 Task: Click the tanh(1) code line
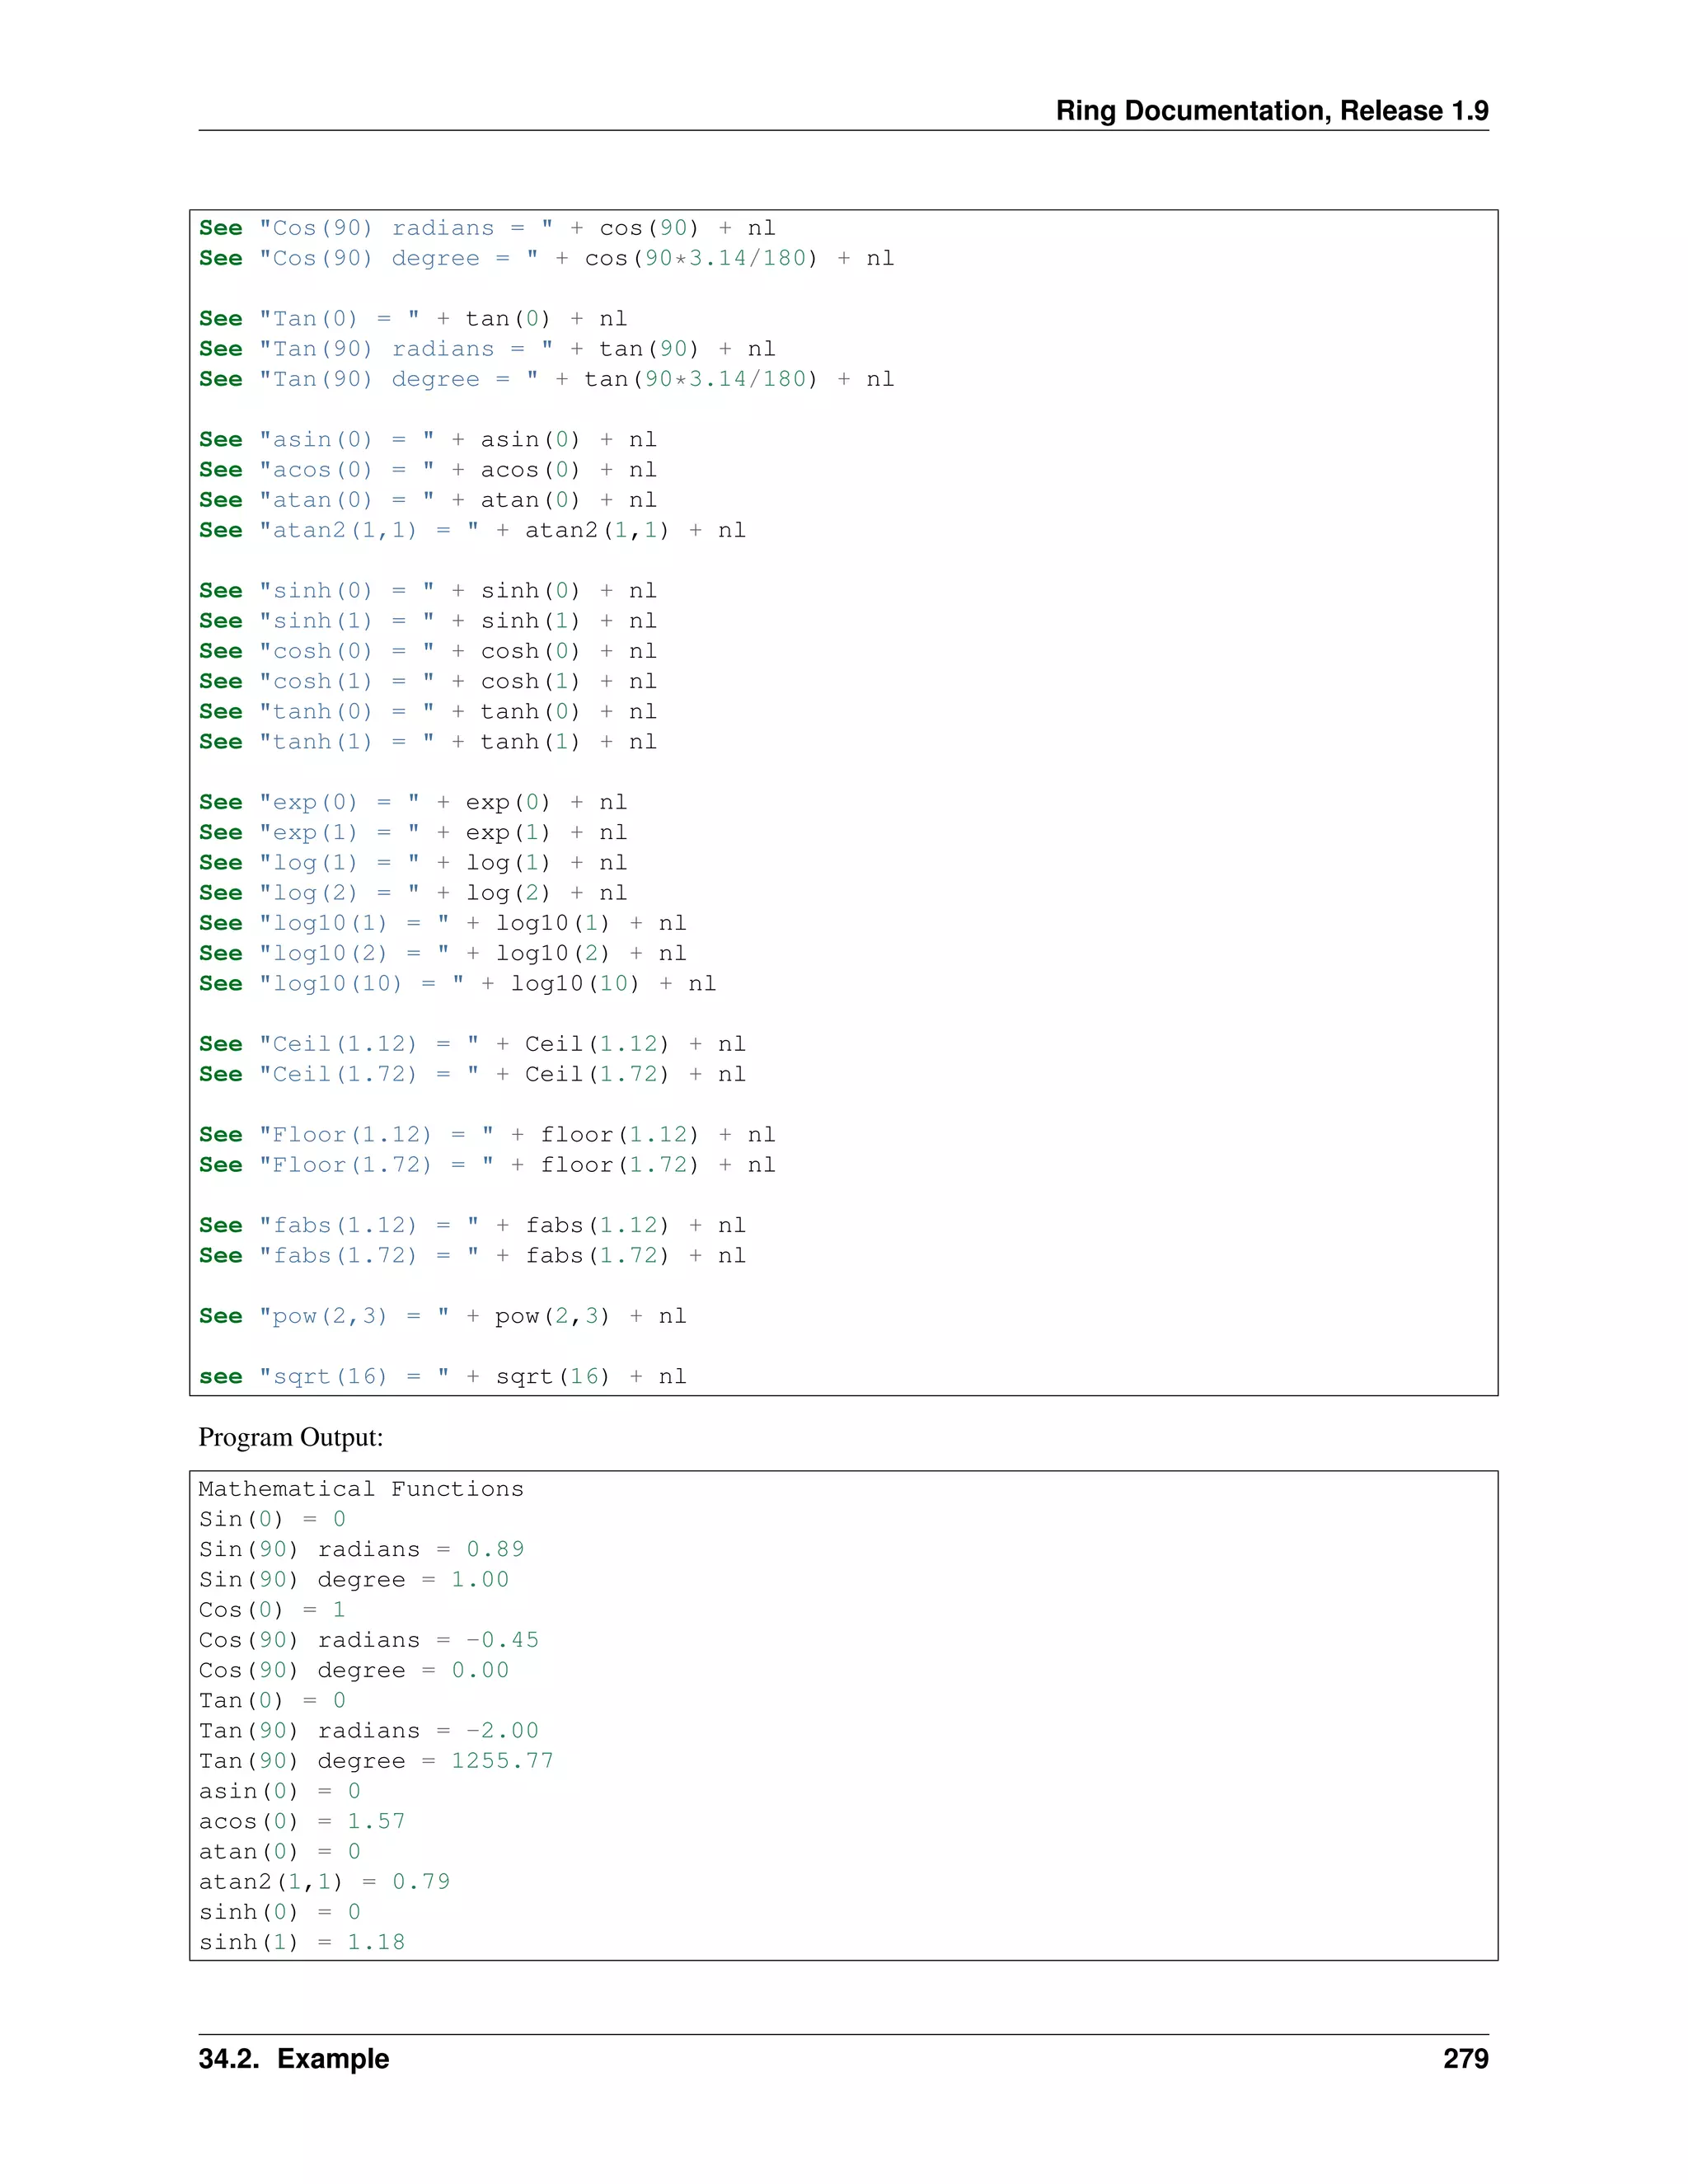pyautogui.click(x=427, y=742)
